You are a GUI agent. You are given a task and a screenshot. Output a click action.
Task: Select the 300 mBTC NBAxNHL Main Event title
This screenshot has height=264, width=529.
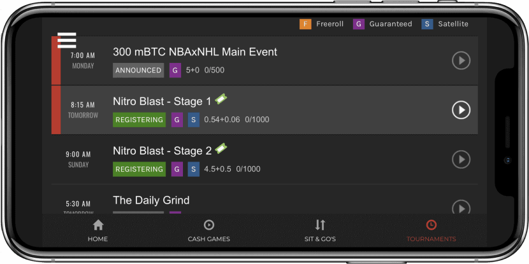coord(195,52)
